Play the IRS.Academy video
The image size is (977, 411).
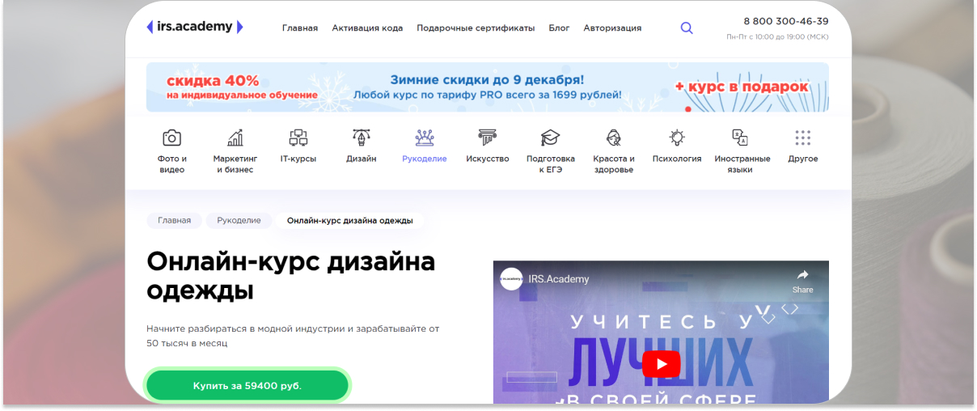662,364
